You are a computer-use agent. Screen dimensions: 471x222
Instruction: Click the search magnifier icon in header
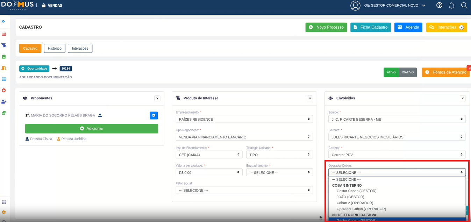tap(464, 5)
